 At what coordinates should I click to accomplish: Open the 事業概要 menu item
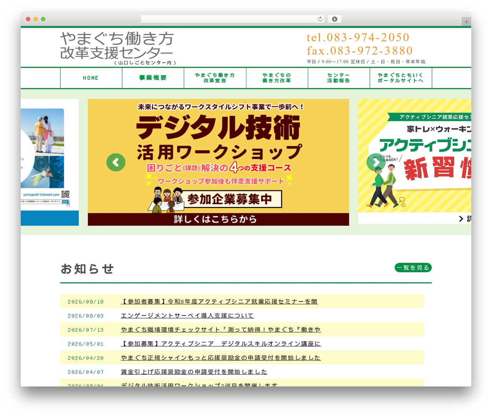point(153,78)
